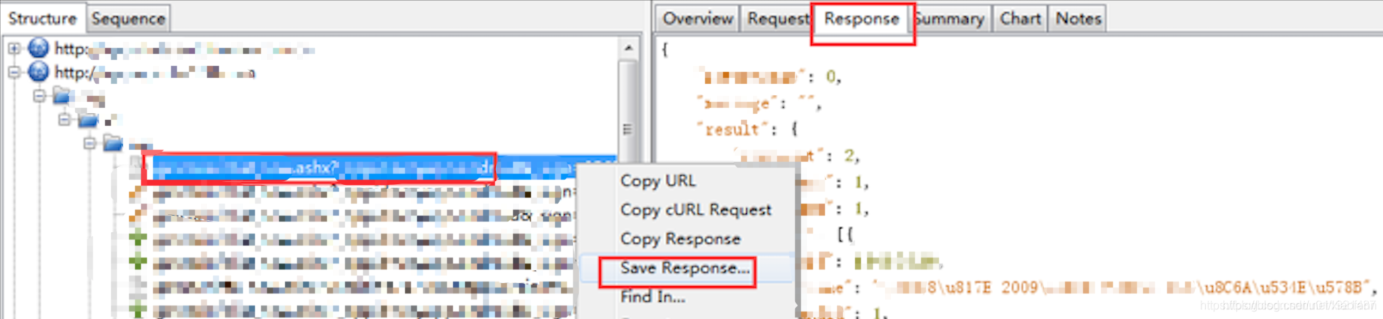Collapse the second-level nested folder

pos(64,119)
